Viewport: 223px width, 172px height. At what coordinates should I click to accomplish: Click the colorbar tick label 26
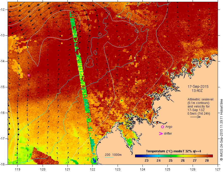pos(183,161)
